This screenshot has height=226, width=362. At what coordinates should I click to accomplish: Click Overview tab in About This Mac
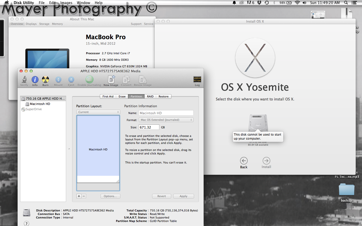click(x=17, y=24)
